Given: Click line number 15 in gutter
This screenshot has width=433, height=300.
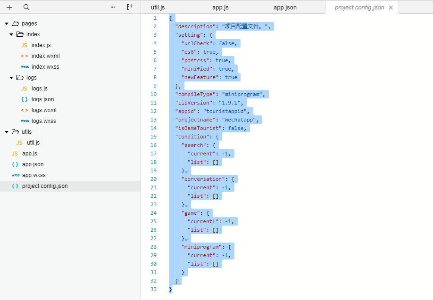Looking at the screenshot, I should pos(154,137).
